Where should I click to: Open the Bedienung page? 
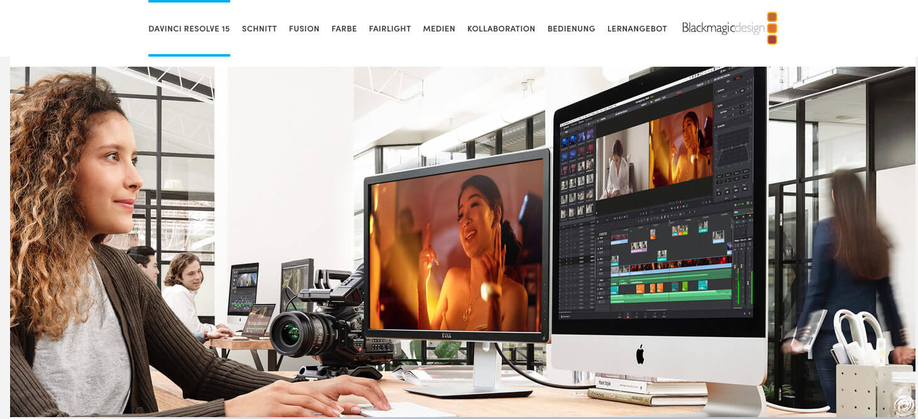point(571,29)
